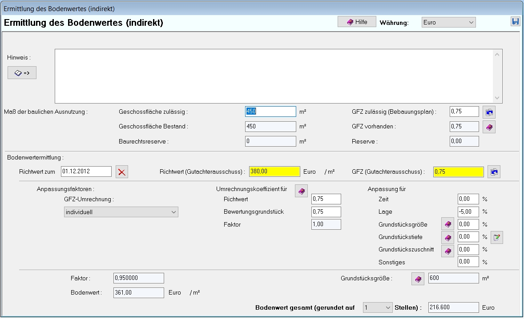Screen dimensions: 524x319
Task: Open book icon for Grundstückszuschnitt adjustment
Action: pyautogui.click(x=448, y=251)
